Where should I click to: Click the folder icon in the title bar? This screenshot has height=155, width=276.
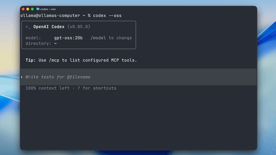click(38, 9)
